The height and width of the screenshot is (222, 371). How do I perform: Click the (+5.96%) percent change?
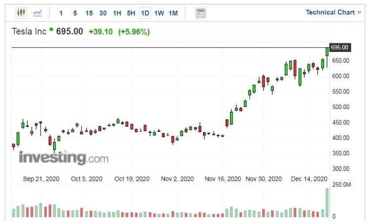coord(134,32)
